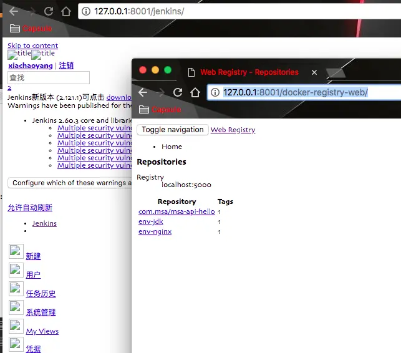
Task: Click Skip to content link
Action: click(32, 46)
